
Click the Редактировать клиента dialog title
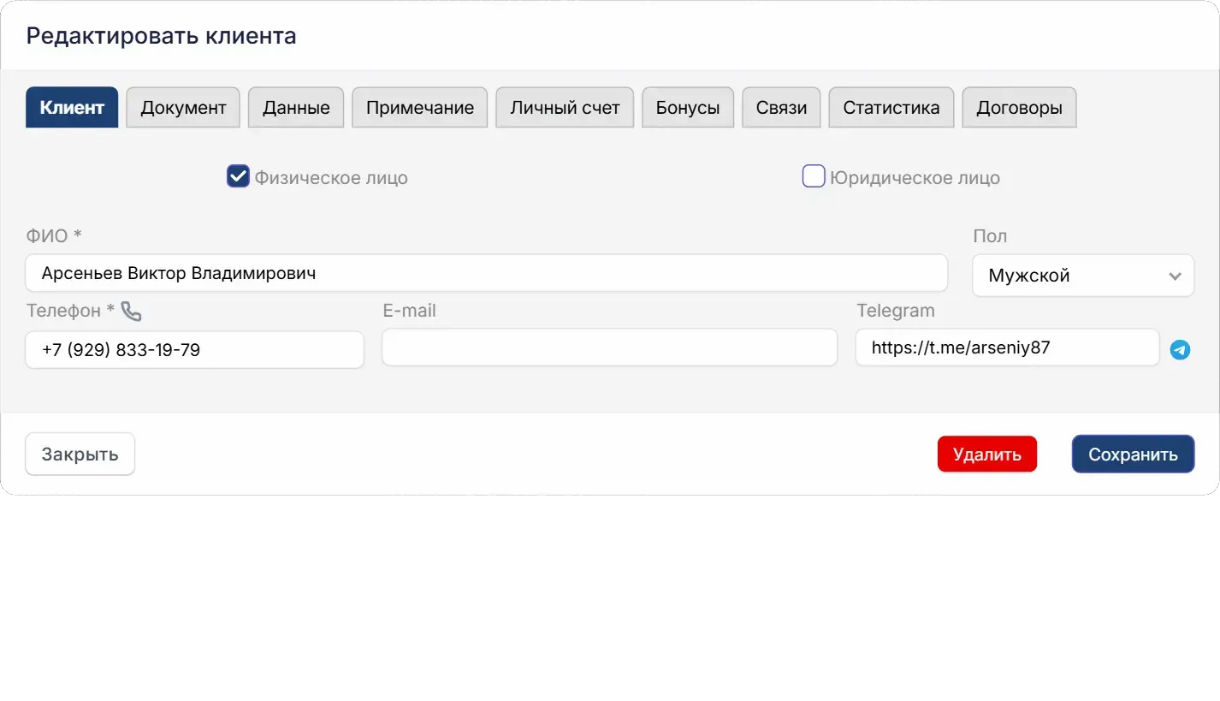tap(162, 36)
